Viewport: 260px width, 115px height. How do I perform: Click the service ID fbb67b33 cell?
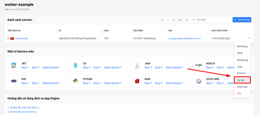[78, 39]
